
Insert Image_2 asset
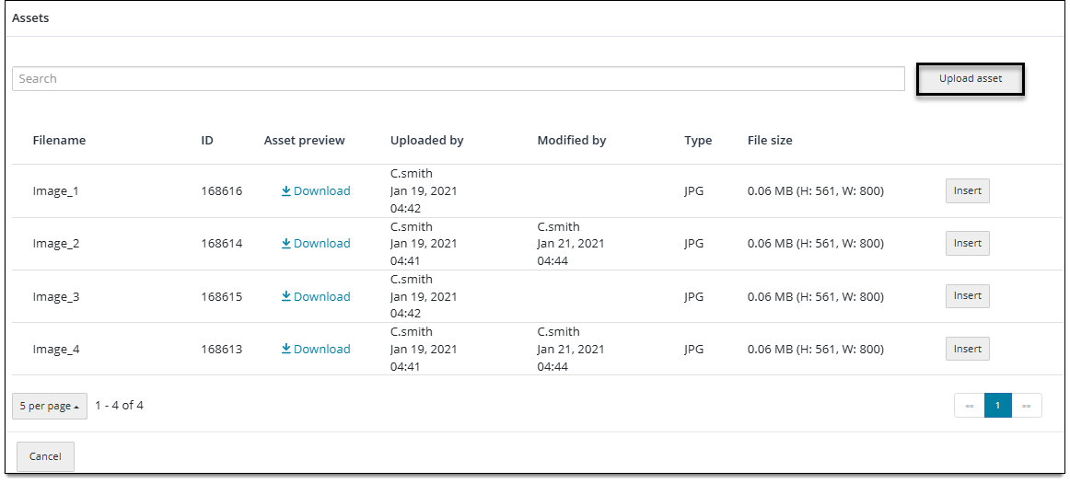[x=967, y=244]
